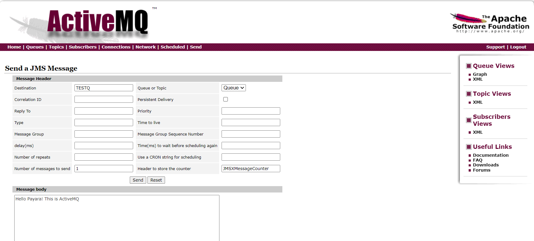Open the Queues menu item
The image size is (534, 241).
tap(35, 47)
